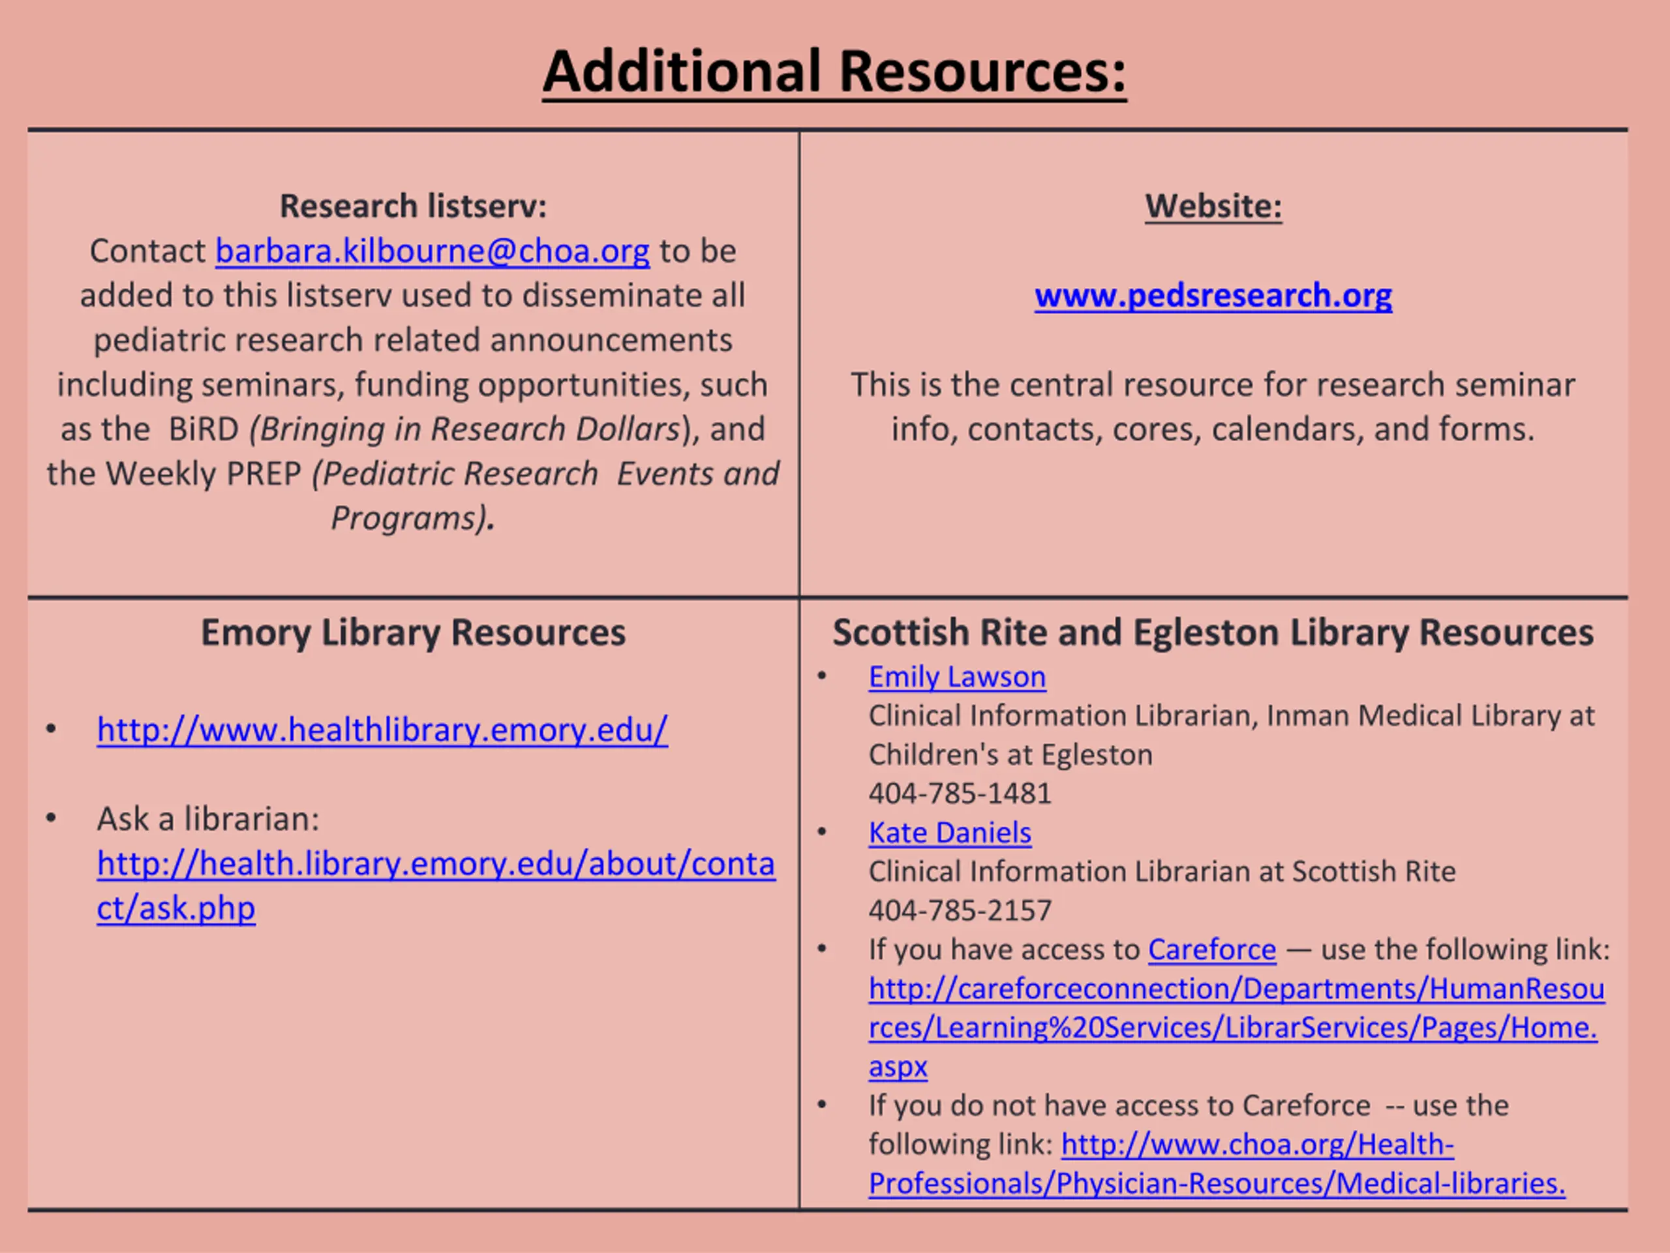Follow the Ask a librarian ask.php link
This screenshot has width=1670, height=1253.
pos(436,885)
